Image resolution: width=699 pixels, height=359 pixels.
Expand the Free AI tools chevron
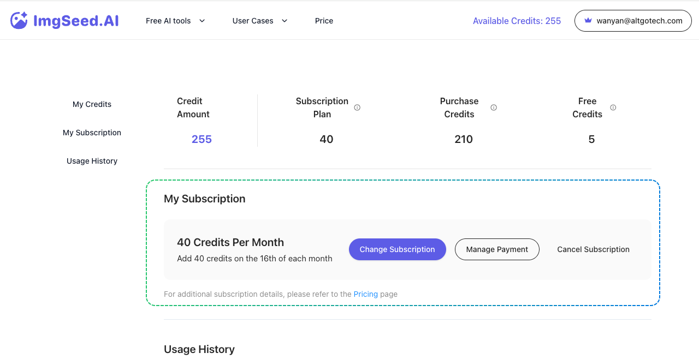point(202,21)
